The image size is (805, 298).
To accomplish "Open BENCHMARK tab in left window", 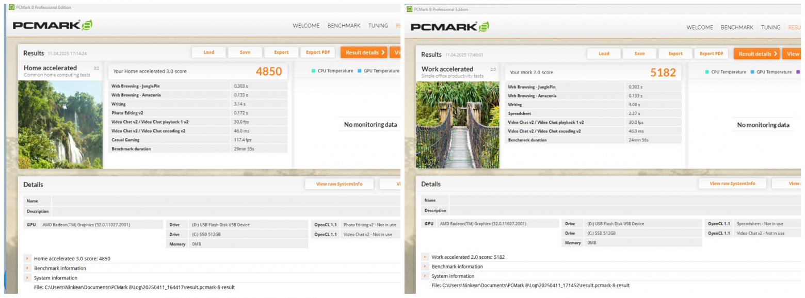I will (x=344, y=25).
